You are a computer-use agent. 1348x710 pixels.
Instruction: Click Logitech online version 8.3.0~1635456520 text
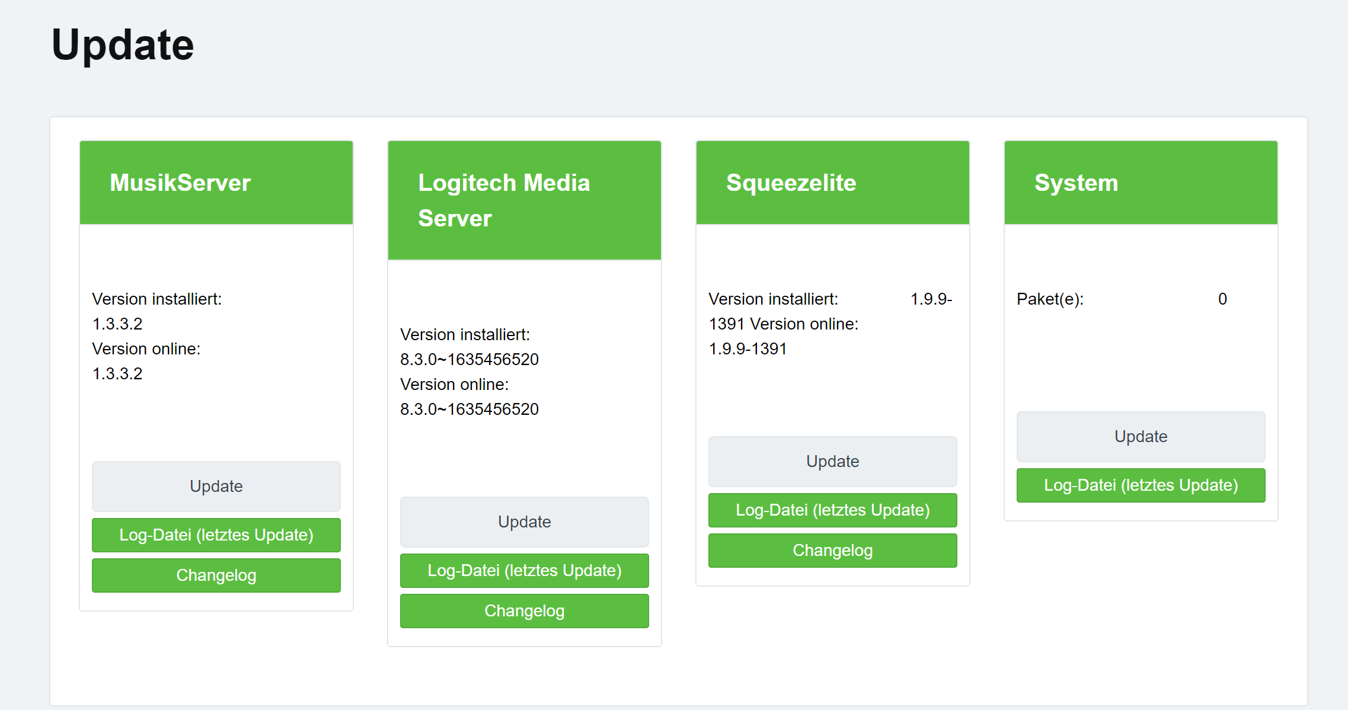pyautogui.click(x=469, y=409)
